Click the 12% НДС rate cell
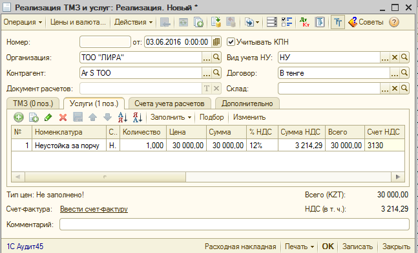This screenshot has width=418, height=253. 262,146
